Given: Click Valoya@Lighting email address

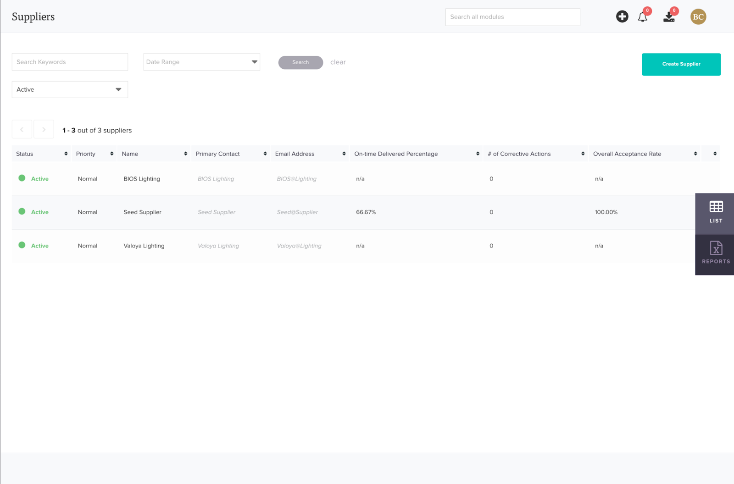Looking at the screenshot, I should (299, 246).
